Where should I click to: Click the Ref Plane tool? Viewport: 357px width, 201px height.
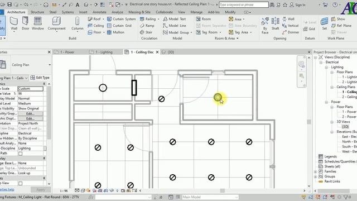(341, 26)
